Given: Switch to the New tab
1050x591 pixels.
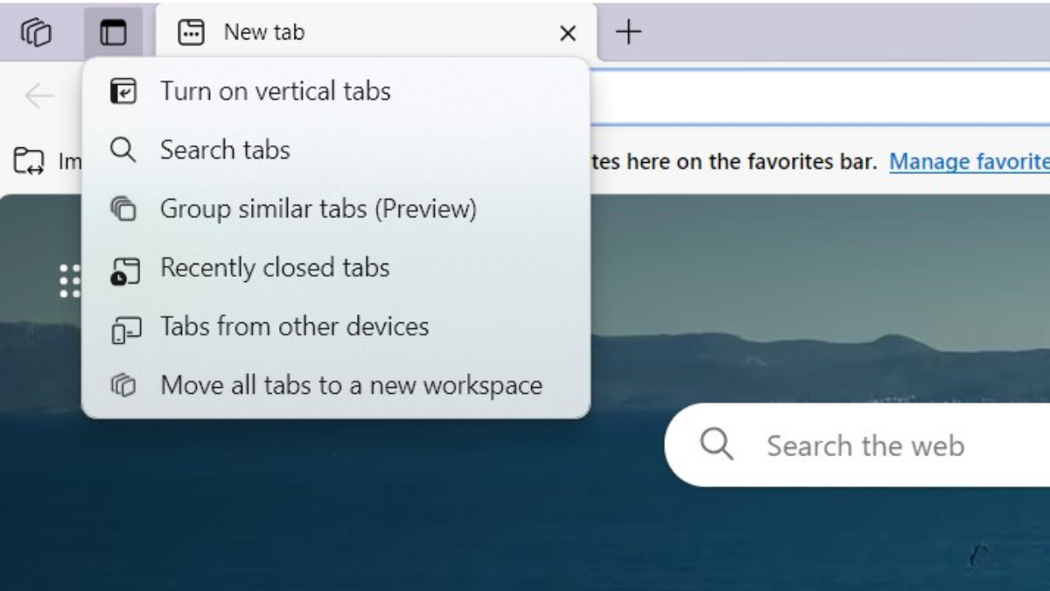Looking at the screenshot, I should [262, 32].
